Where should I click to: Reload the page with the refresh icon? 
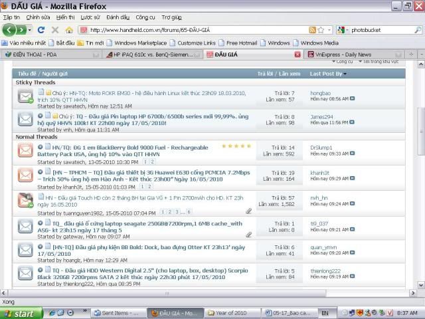[41, 30]
